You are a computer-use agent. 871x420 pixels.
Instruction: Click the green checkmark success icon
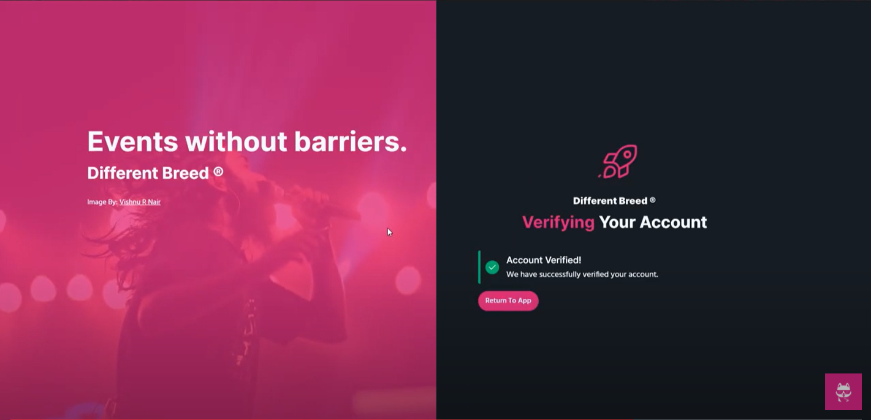pos(492,267)
